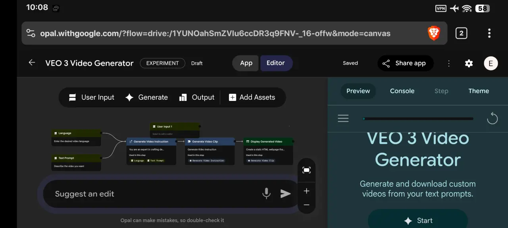Send the edit suggestion with arrow icon
The image size is (508, 228).
(286, 194)
